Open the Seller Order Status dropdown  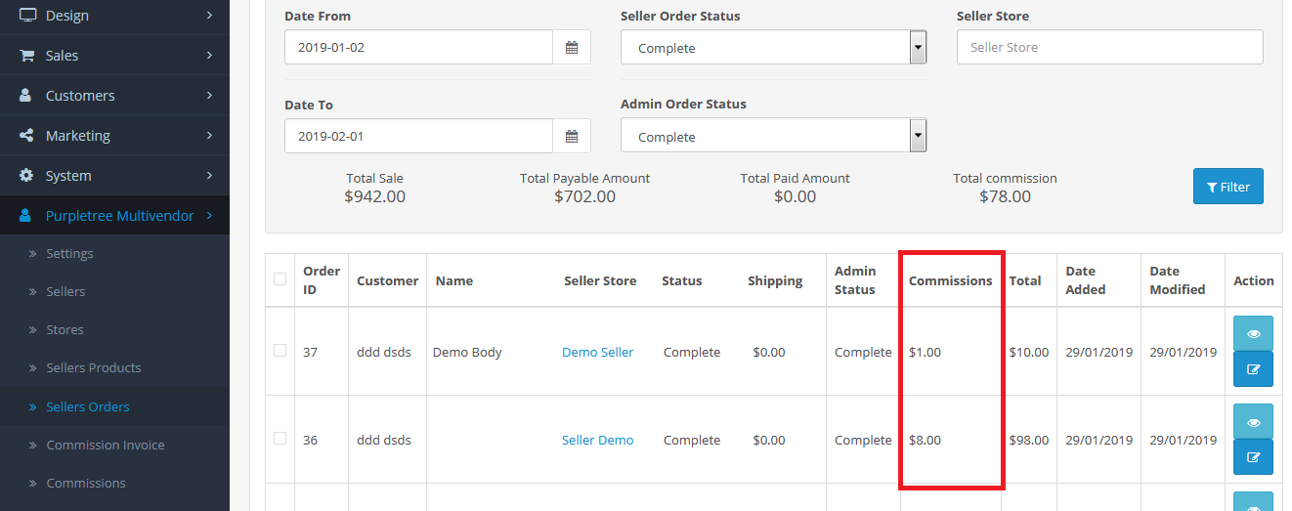pyautogui.click(x=773, y=47)
